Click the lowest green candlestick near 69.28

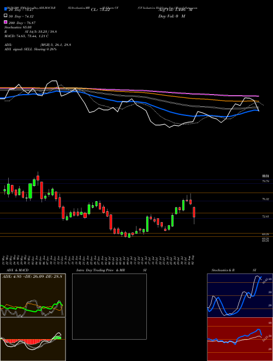pyautogui.click(x=129, y=236)
